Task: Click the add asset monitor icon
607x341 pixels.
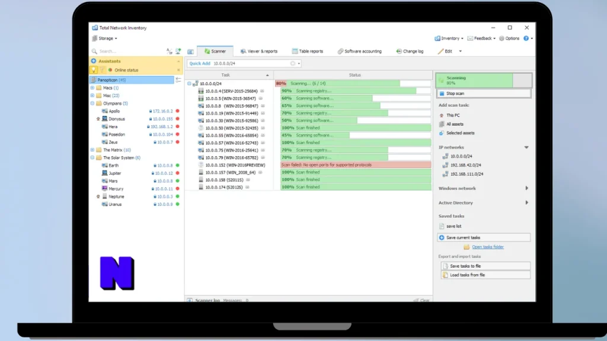Action: click(178, 51)
